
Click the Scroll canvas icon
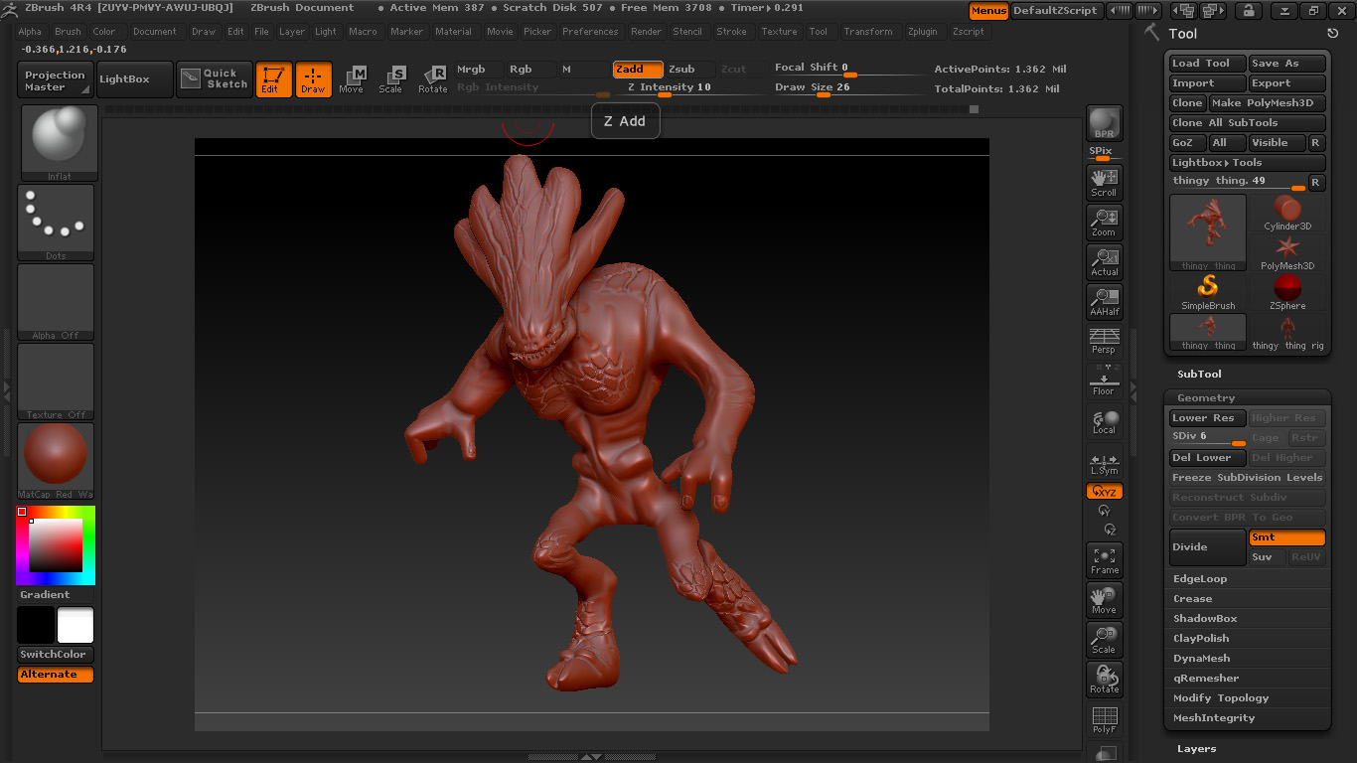point(1104,182)
